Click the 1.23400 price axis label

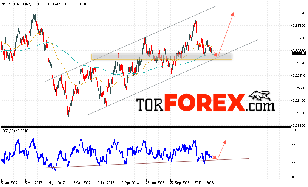[299, 101]
